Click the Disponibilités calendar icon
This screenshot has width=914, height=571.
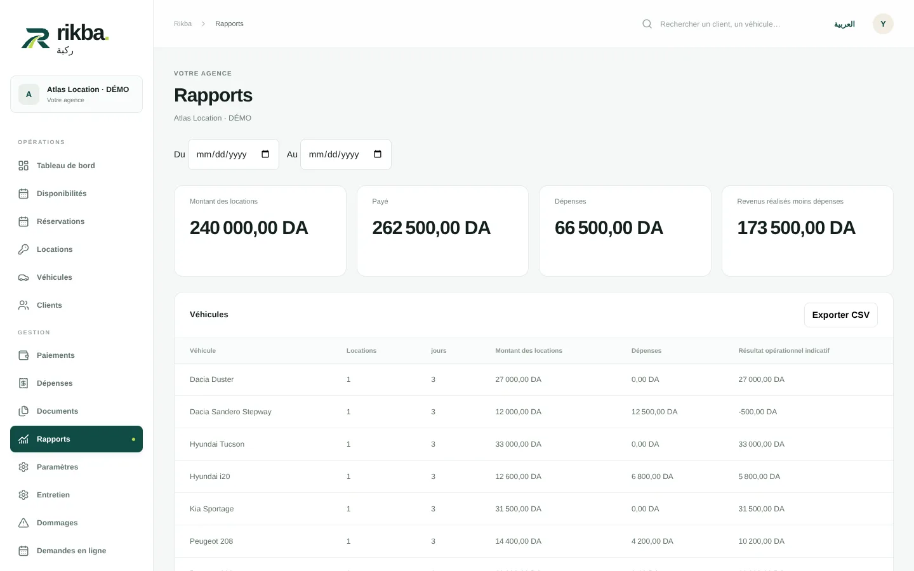[23, 194]
